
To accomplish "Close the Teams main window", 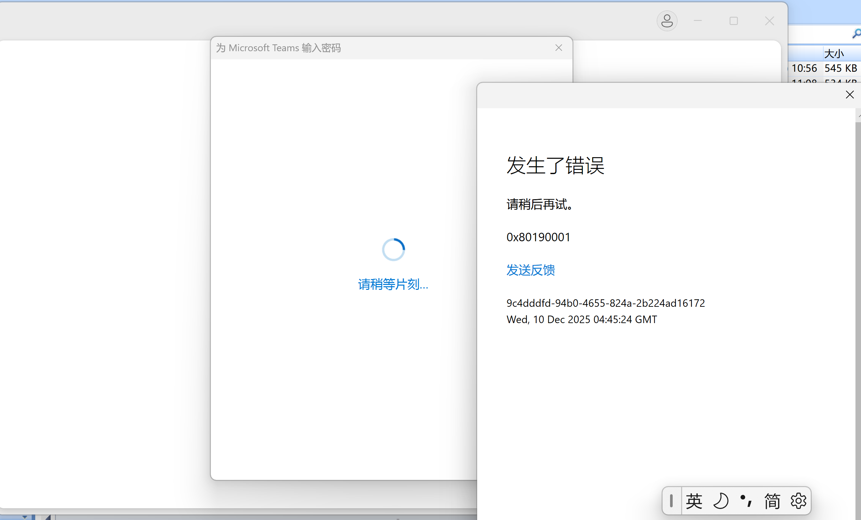I will tap(769, 21).
